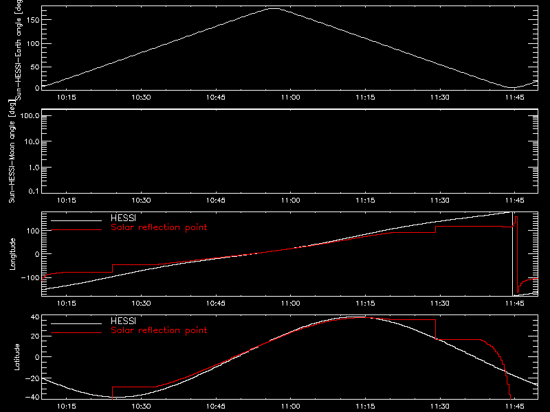Image resolution: width=550 pixels, height=412 pixels.
Task: Click red legend line sample in Latitude plot
Action: coord(76,333)
